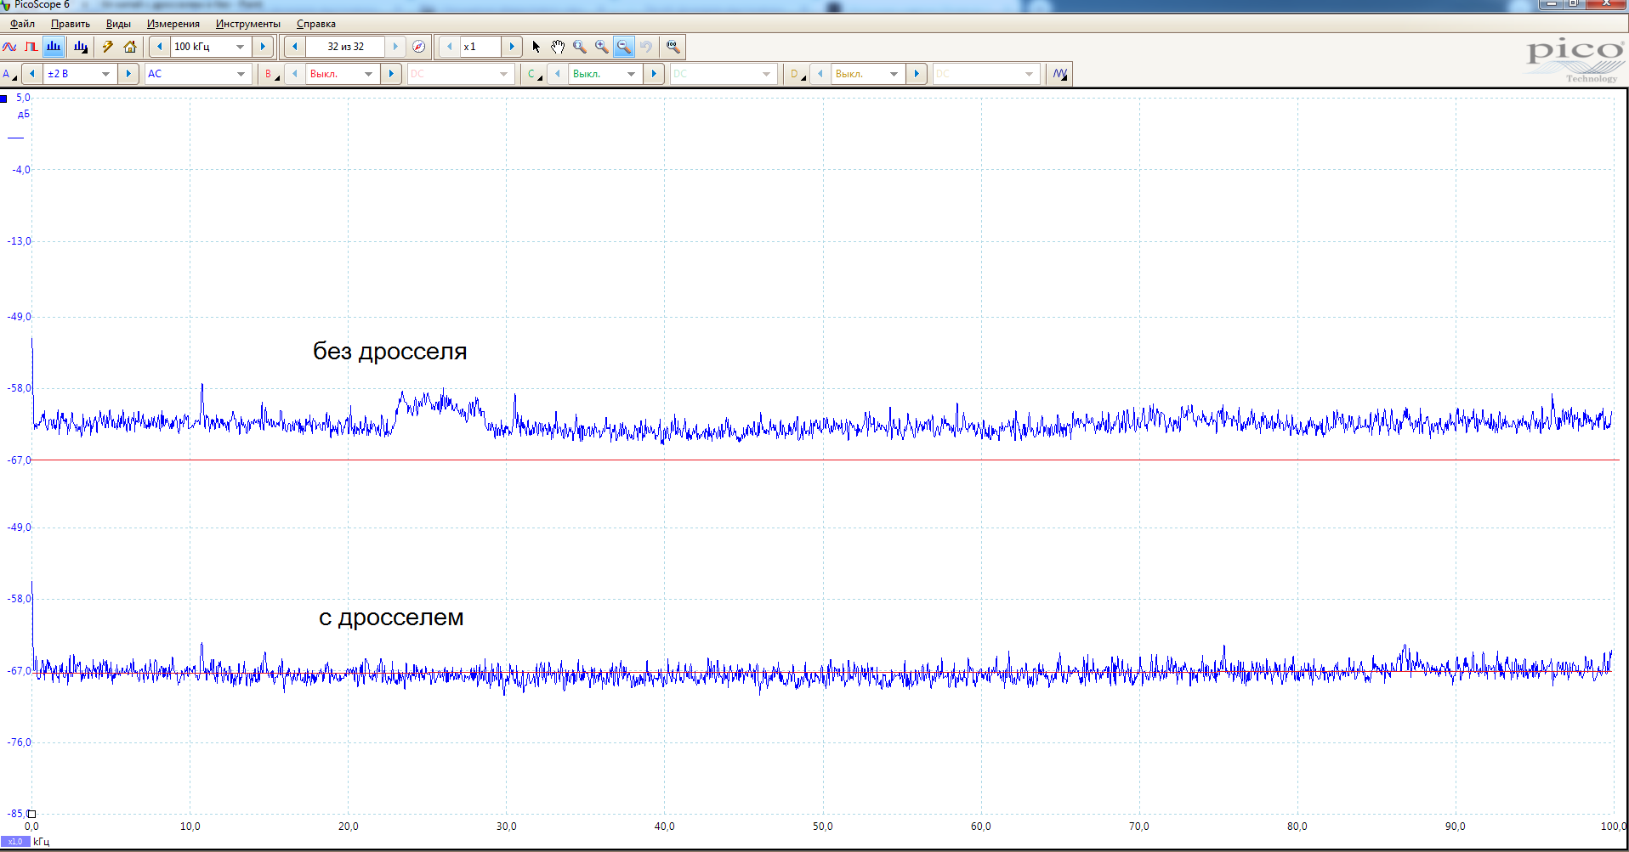Open Channel A options button
This screenshot has height=852, width=1629.
[9, 74]
